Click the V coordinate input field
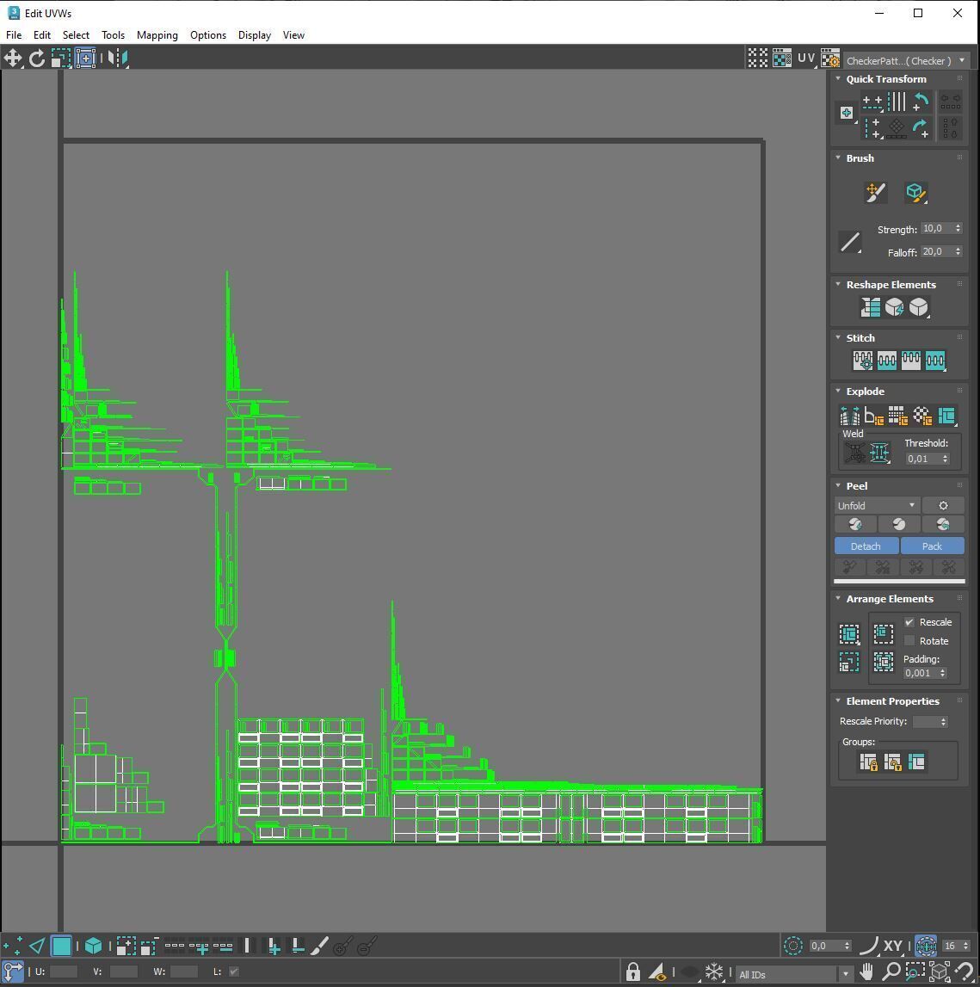 tap(123, 972)
